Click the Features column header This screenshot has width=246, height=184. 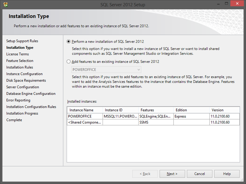pos(156,110)
